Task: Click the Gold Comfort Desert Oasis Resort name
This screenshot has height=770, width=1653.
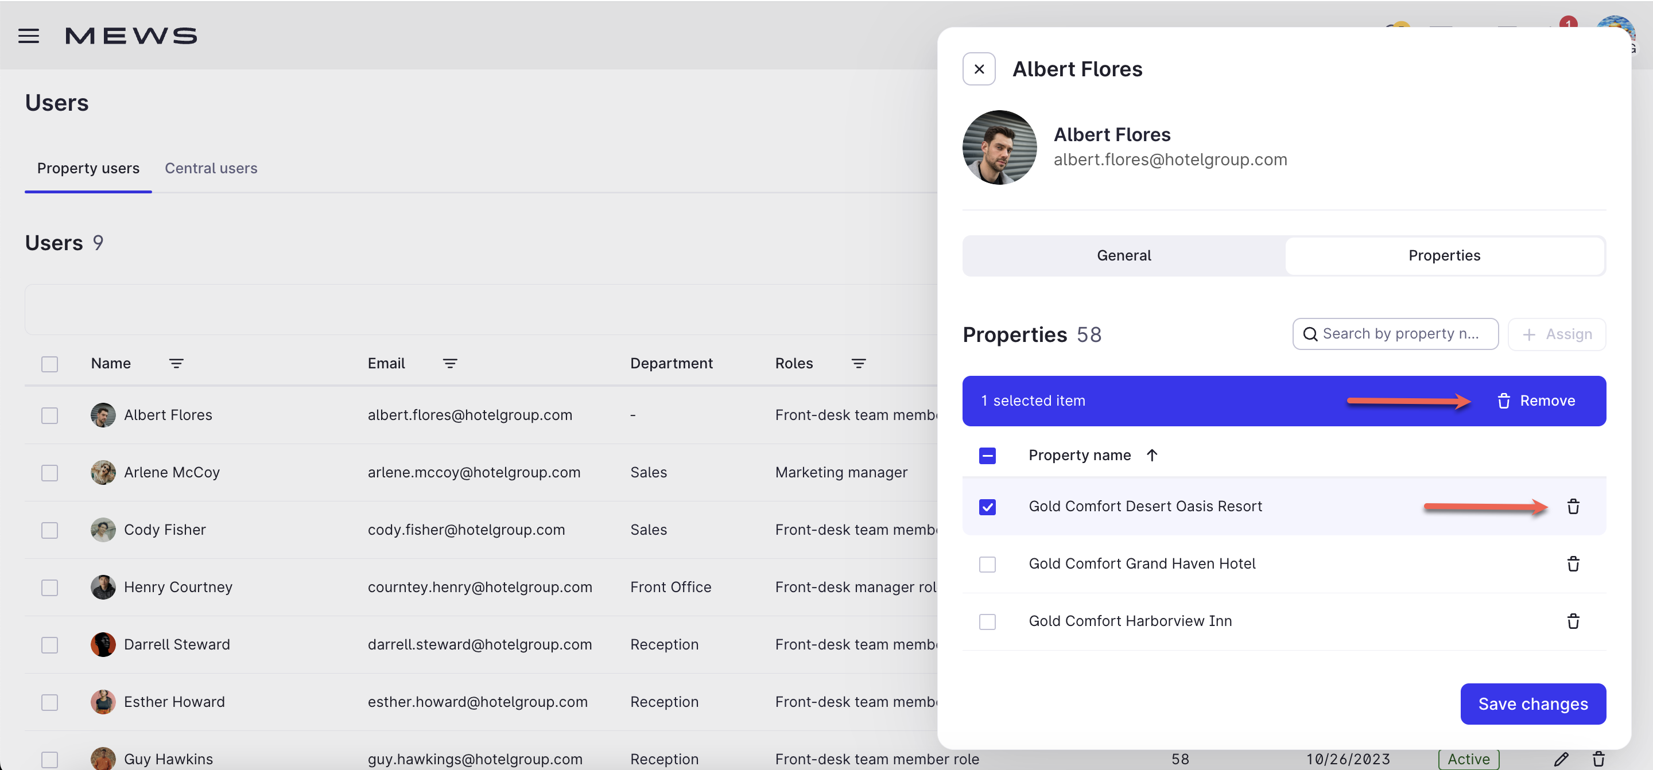Action: [x=1146, y=506]
